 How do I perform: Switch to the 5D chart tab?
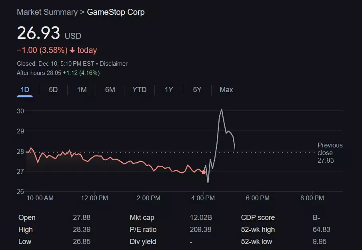(x=53, y=90)
